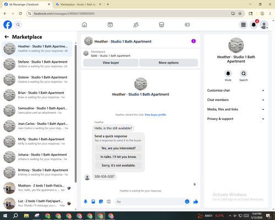Open the Marketplace storefront icon
275x220 pixels.
point(162,25)
